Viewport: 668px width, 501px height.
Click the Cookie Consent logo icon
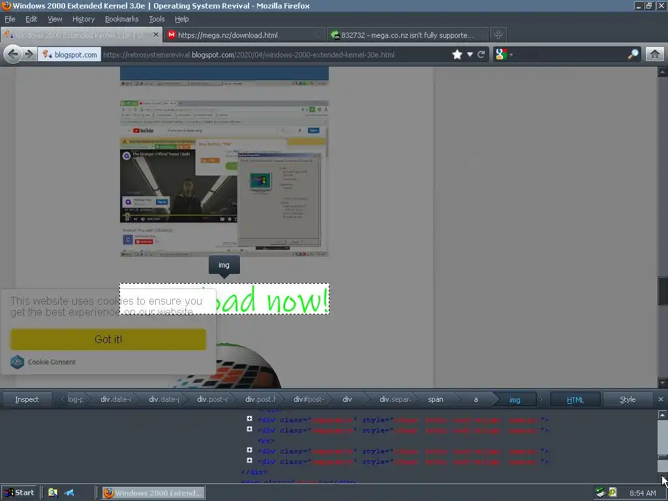click(17, 361)
